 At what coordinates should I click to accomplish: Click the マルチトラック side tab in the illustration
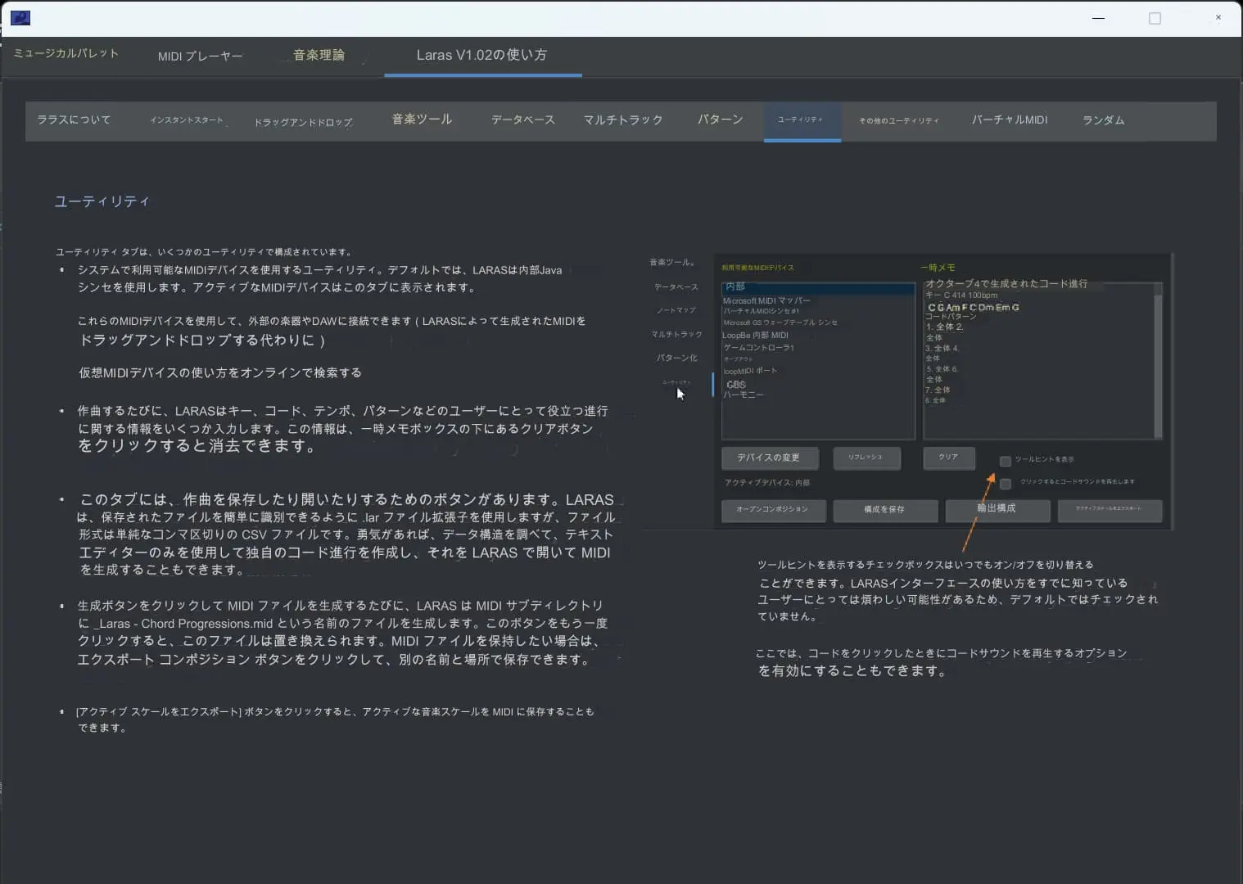coord(677,334)
